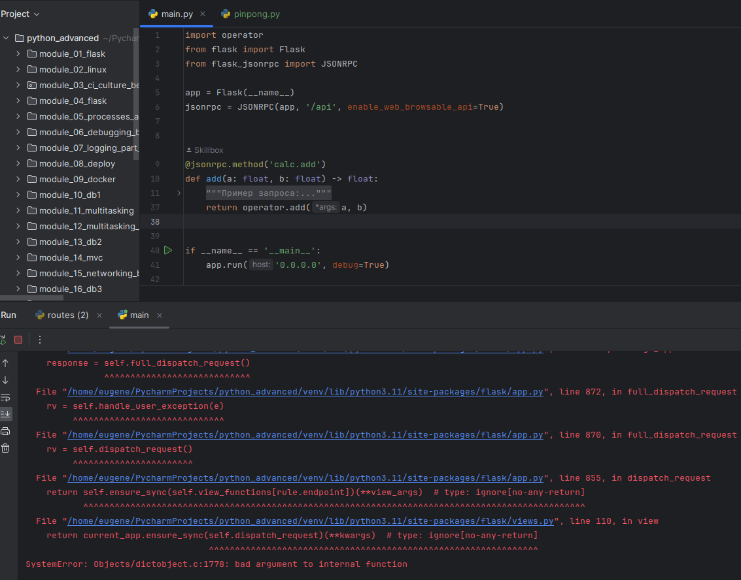
Task: Stop the running main process
Action: pyautogui.click(x=18, y=340)
